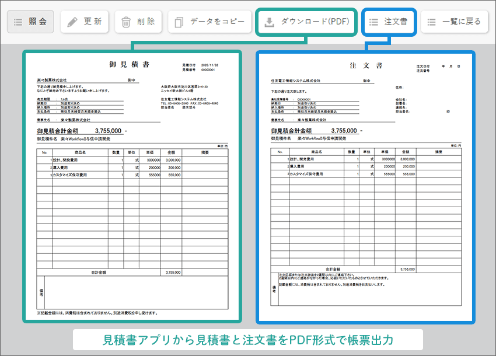Click the ダウンロード(PDF) download button
Image resolution: width=496 pixels, height=356 pixels.
pos(306,22)
